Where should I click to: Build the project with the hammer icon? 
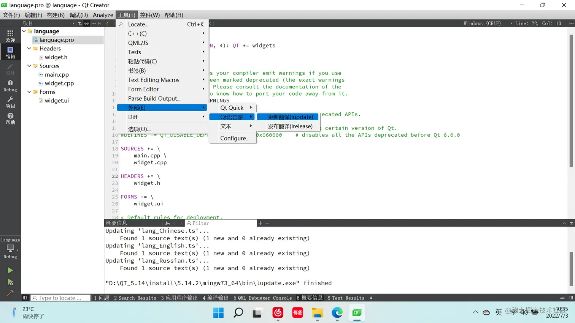[x=10, y=293]
